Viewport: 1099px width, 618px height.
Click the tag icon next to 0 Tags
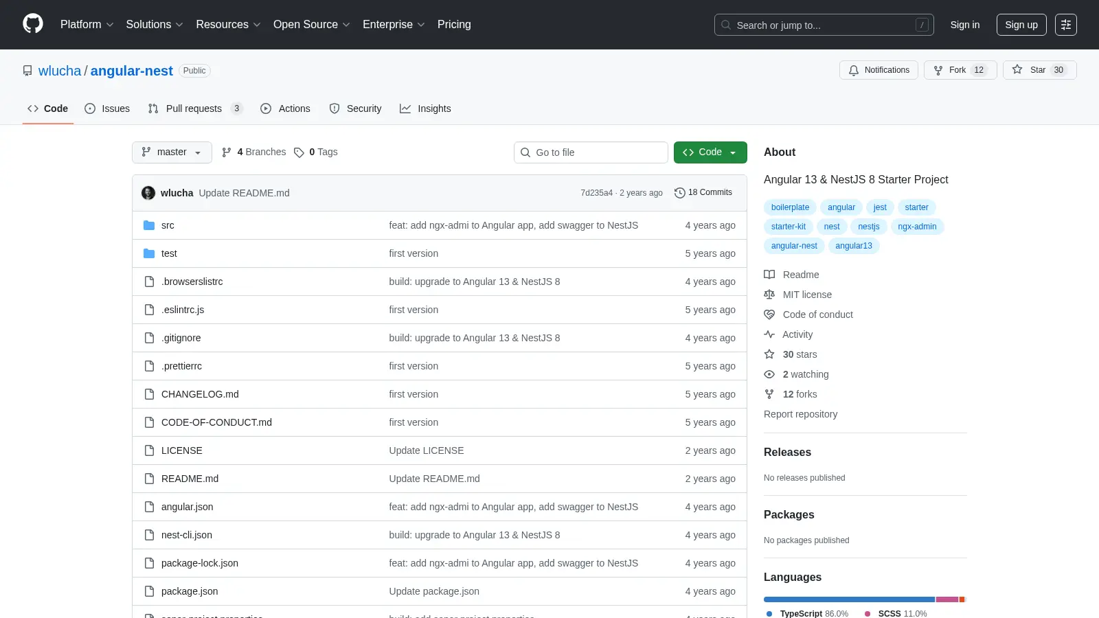[x=299, y=152]
